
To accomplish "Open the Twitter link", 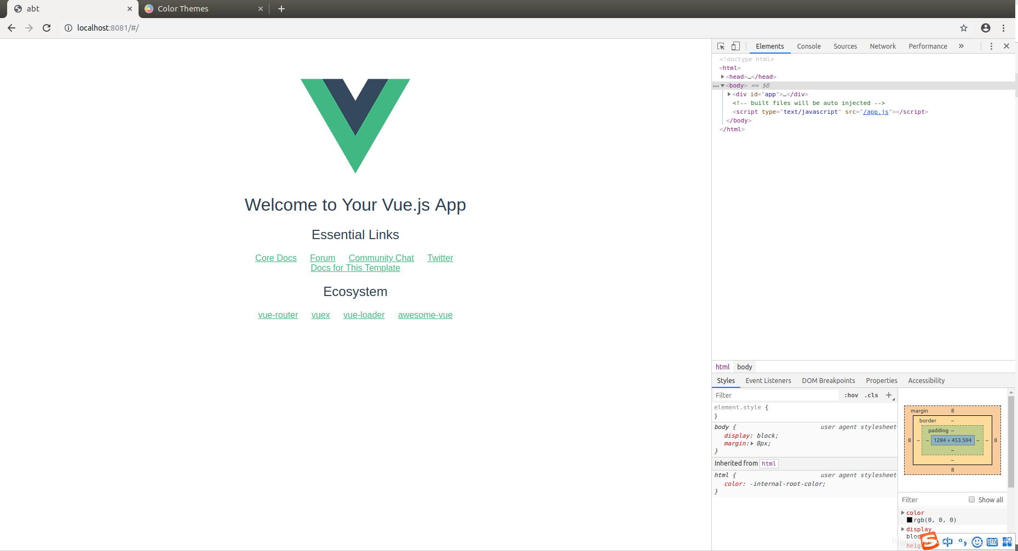I will [440, 258].
